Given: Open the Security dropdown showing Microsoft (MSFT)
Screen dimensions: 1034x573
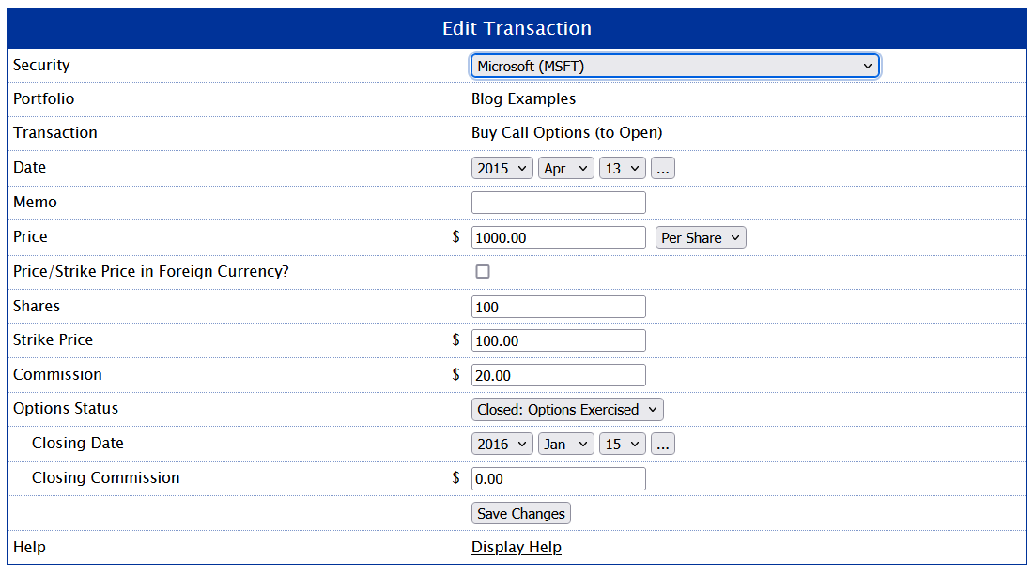Looking at the screenshot, I should click(674, 66).
